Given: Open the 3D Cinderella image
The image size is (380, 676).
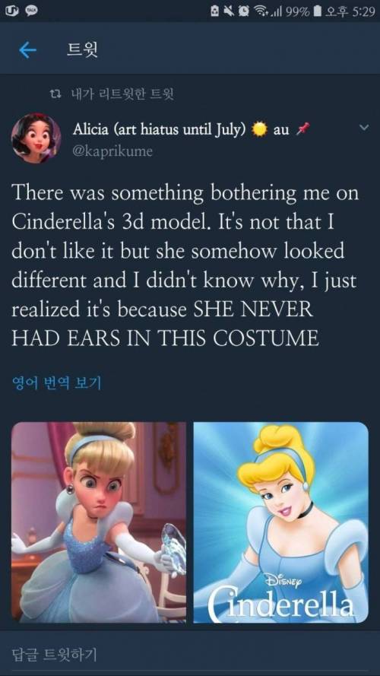Looking at the screenshot, I should point(99,522).
